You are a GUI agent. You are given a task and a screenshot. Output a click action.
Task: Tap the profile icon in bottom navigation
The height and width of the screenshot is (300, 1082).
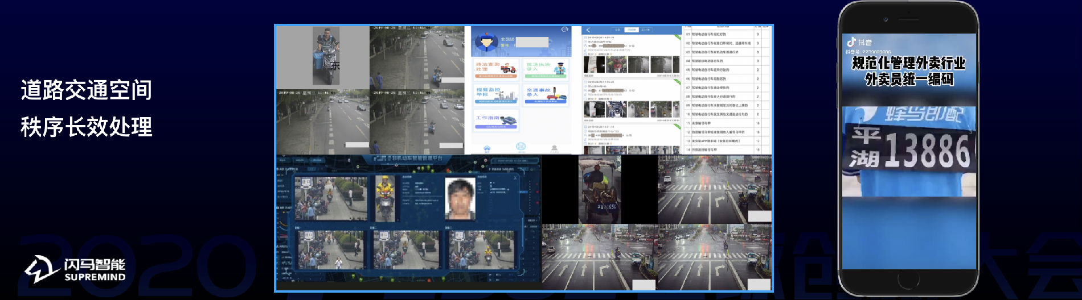point(554,148)
